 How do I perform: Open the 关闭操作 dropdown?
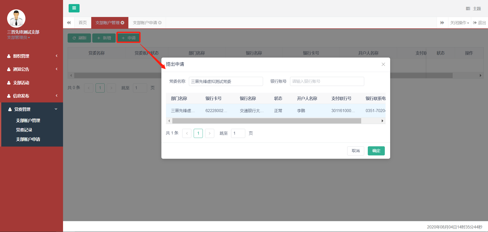click(x=459, y=23)
